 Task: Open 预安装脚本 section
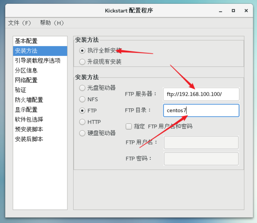pyautogui.click(x=40, y=129)
